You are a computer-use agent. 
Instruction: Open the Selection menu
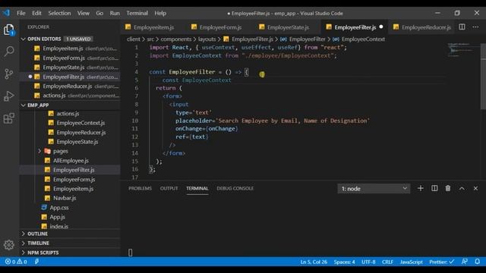[x=59, y=13]
